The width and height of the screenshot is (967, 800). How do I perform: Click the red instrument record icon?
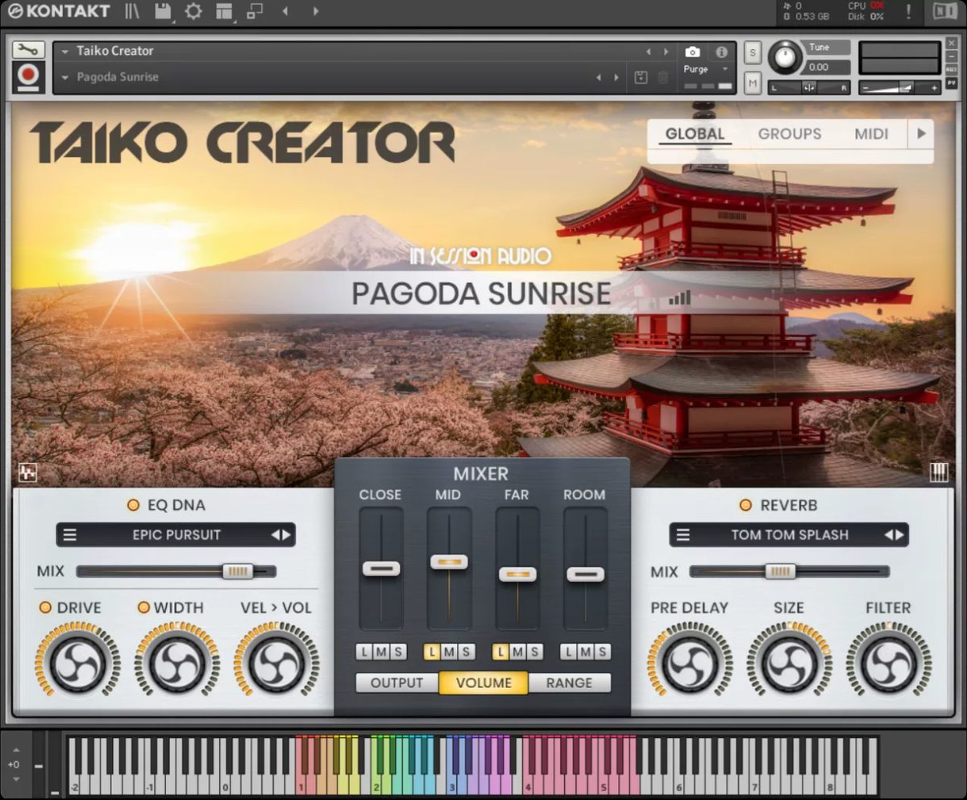tap(28, 76)
